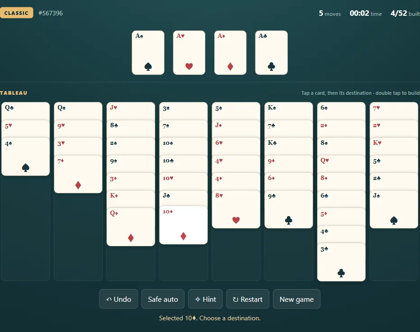Click the 7 of Spades card
Screen dimensions: 420x332
coord(184,129)
